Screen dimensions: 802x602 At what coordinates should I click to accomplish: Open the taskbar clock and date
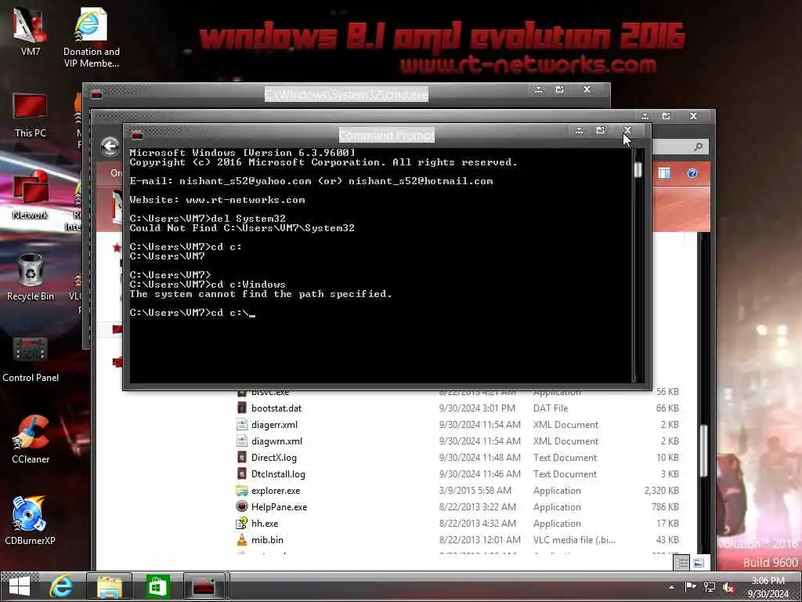[x=768, y=587]
